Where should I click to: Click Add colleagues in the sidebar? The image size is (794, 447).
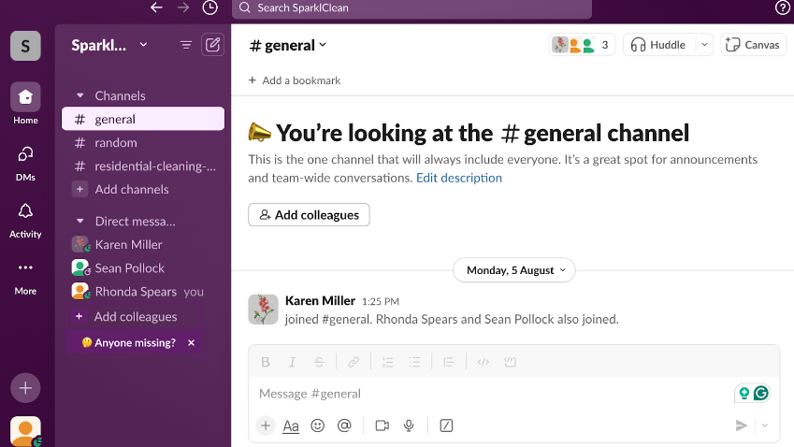(x=134, y=317)
